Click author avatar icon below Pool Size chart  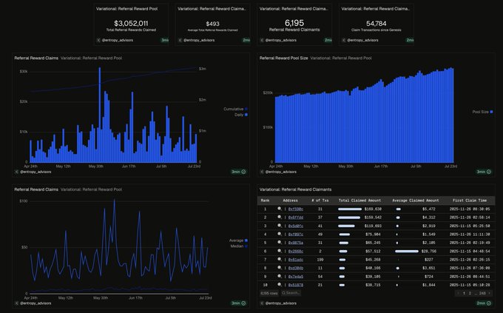tap(262, 172)
